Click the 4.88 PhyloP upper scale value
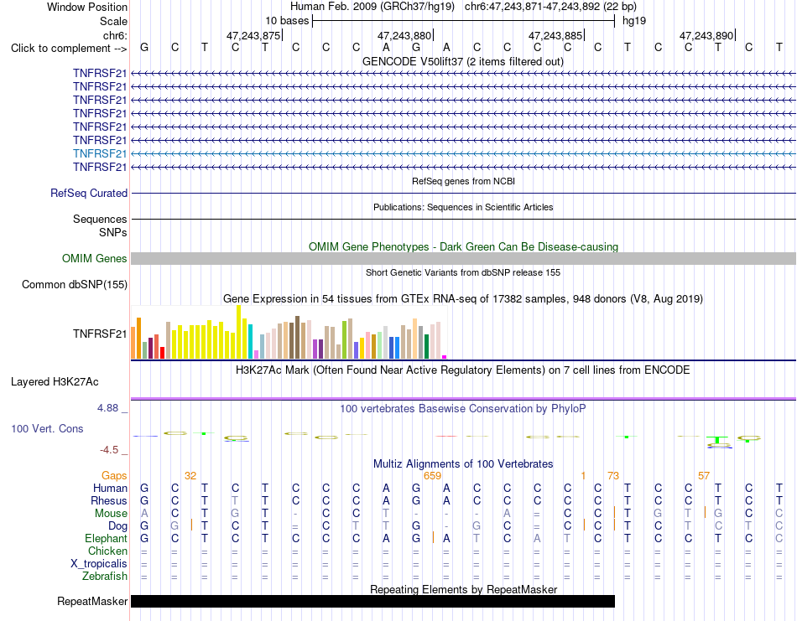Image resolution: width=797 pixels, height=621 pixels. click(x=107, y=408)
